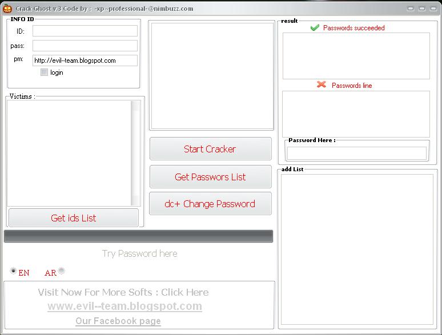The height and width of the screenshot is (335, 442).
Task: Maximize the Crack Ghost window
Action: (x=422, y=9)
